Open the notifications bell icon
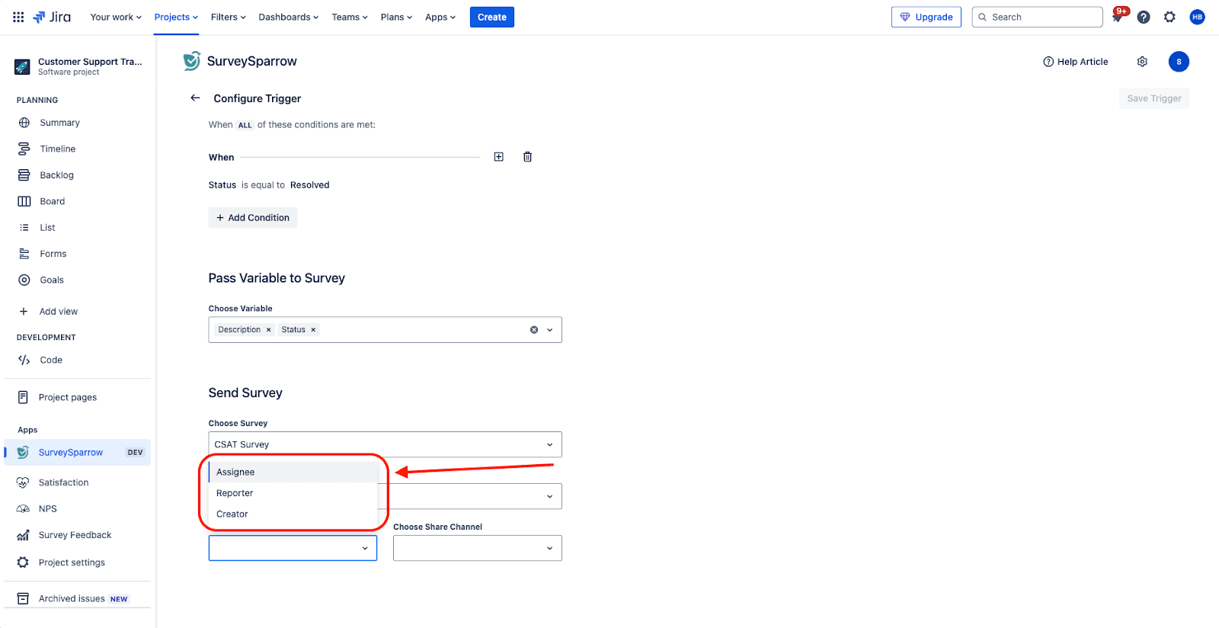Image resolution: width=1219 pixels, height=628 pixels. 1118,17
